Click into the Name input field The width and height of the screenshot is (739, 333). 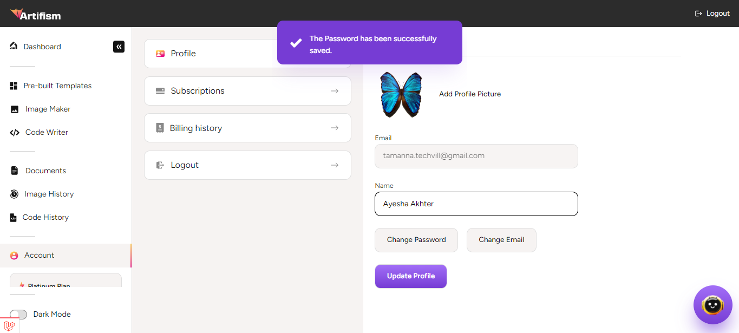476,204
